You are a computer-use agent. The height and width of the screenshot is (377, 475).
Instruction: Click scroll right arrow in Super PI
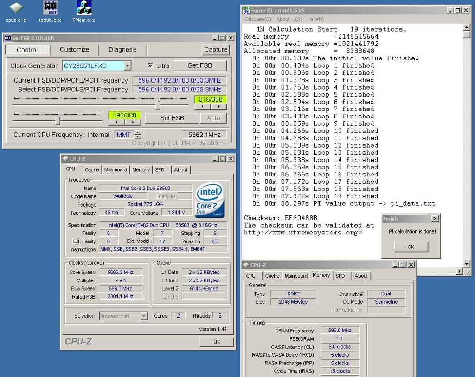pyautogui.click(x=460, y=271)
